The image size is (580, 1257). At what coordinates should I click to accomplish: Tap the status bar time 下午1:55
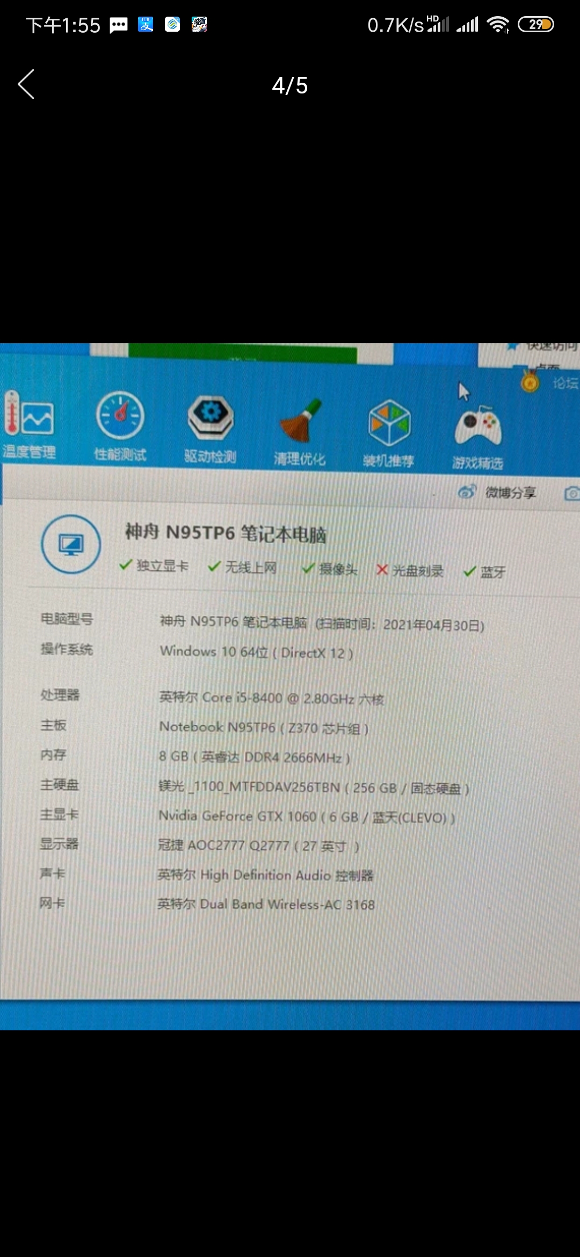(63, 25)
